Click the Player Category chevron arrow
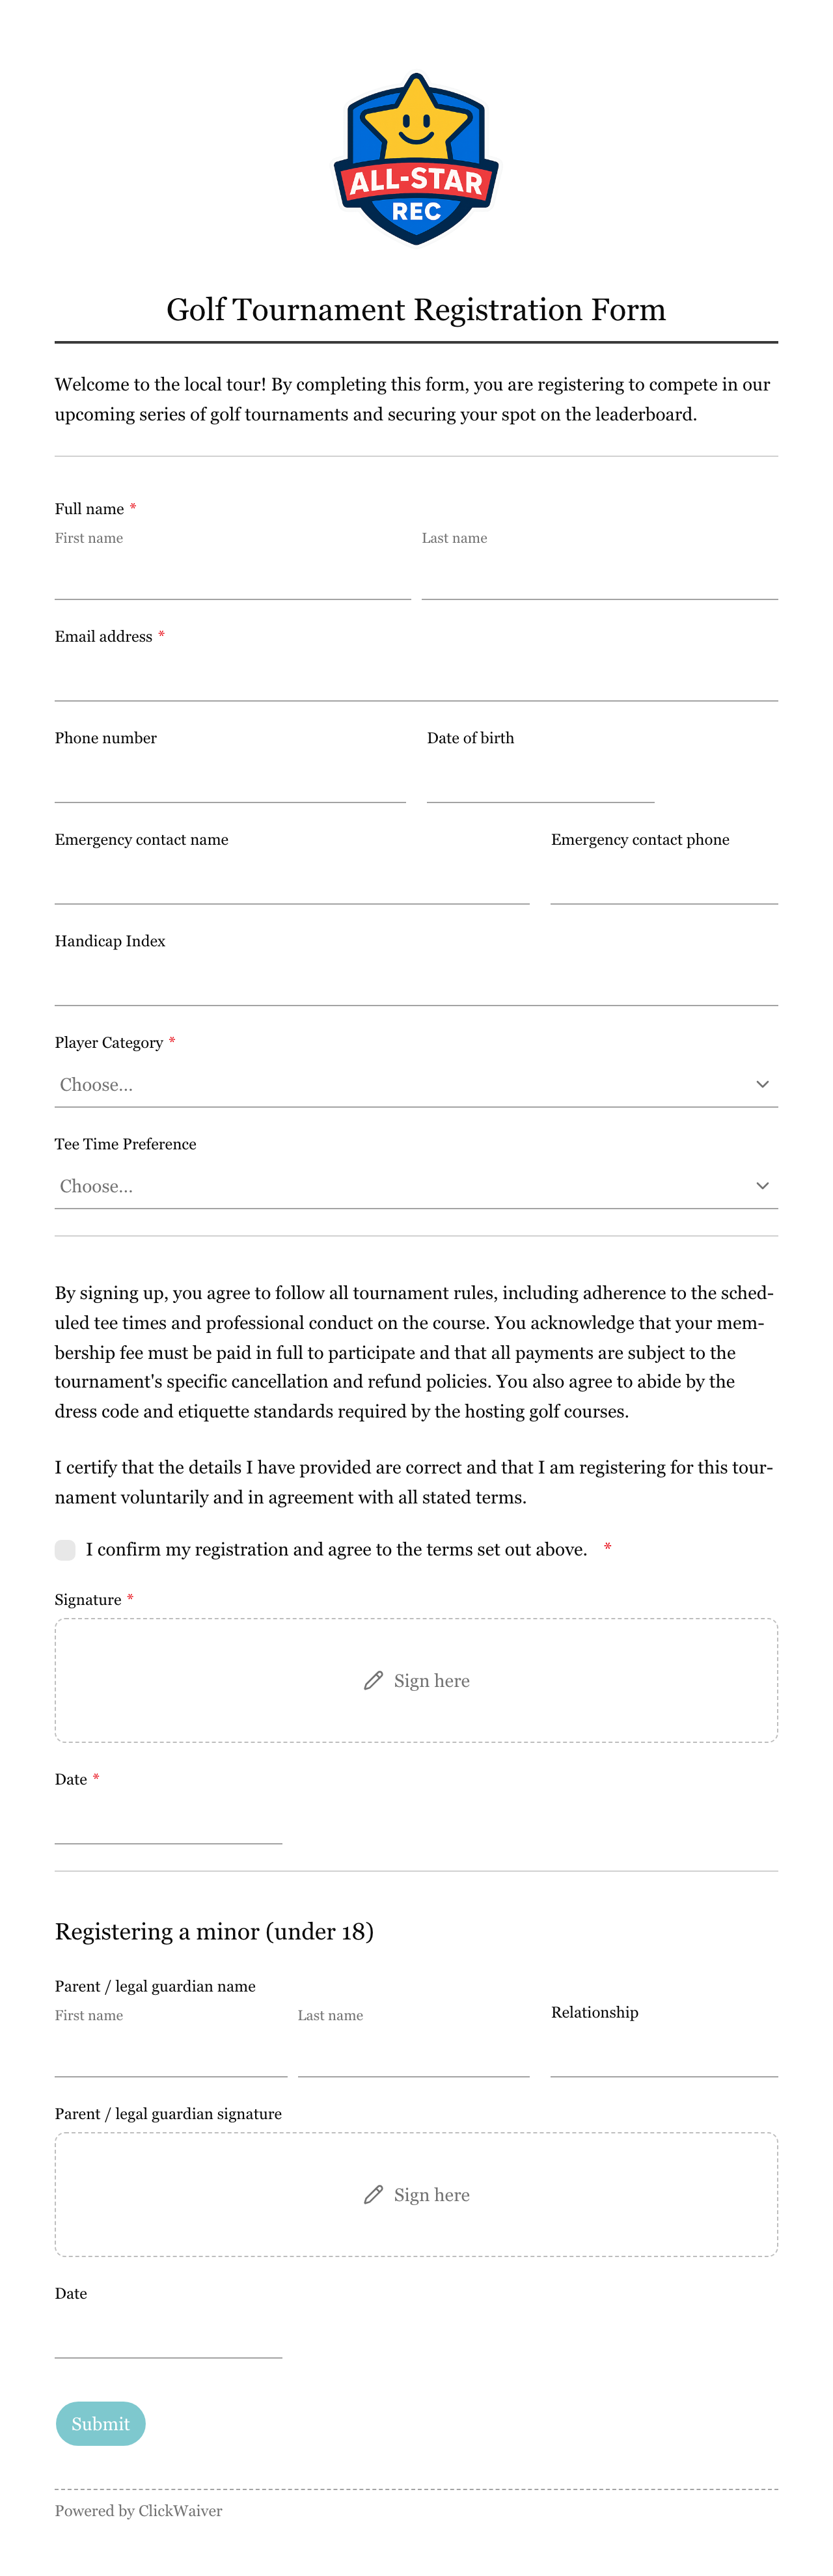Image resolution: width=833 pixels, height=2576 pixels. pos(762,1084)
